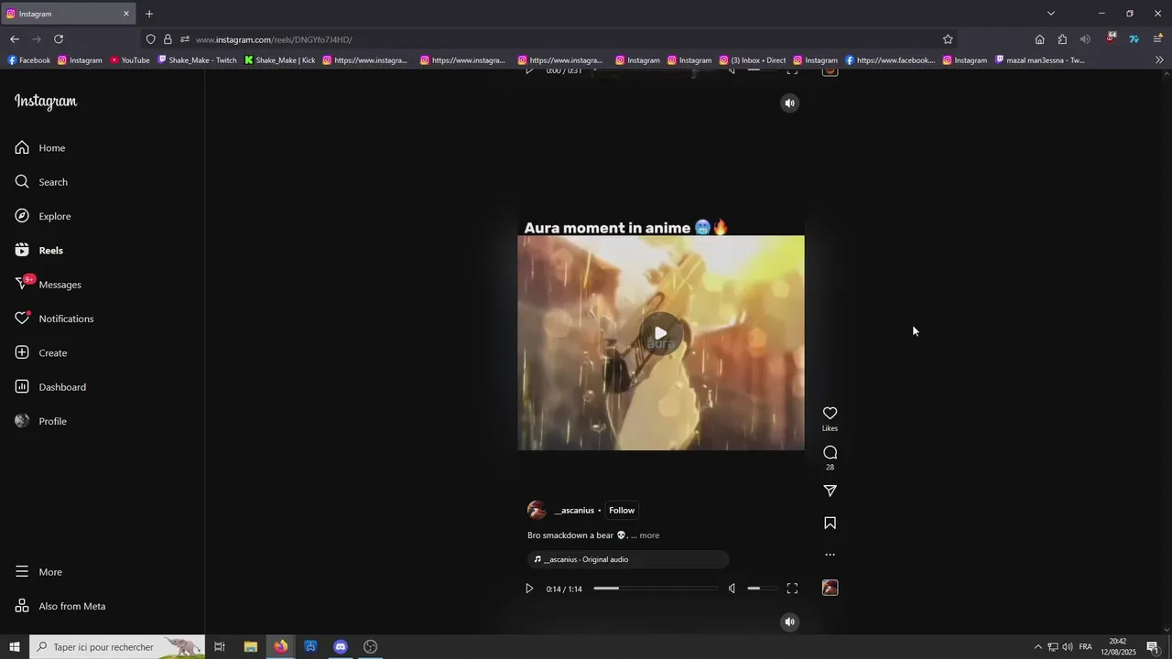Open Discord from the taskbar
The width and height of the screenshot is (1172, 659).
[x=341, y=647]
